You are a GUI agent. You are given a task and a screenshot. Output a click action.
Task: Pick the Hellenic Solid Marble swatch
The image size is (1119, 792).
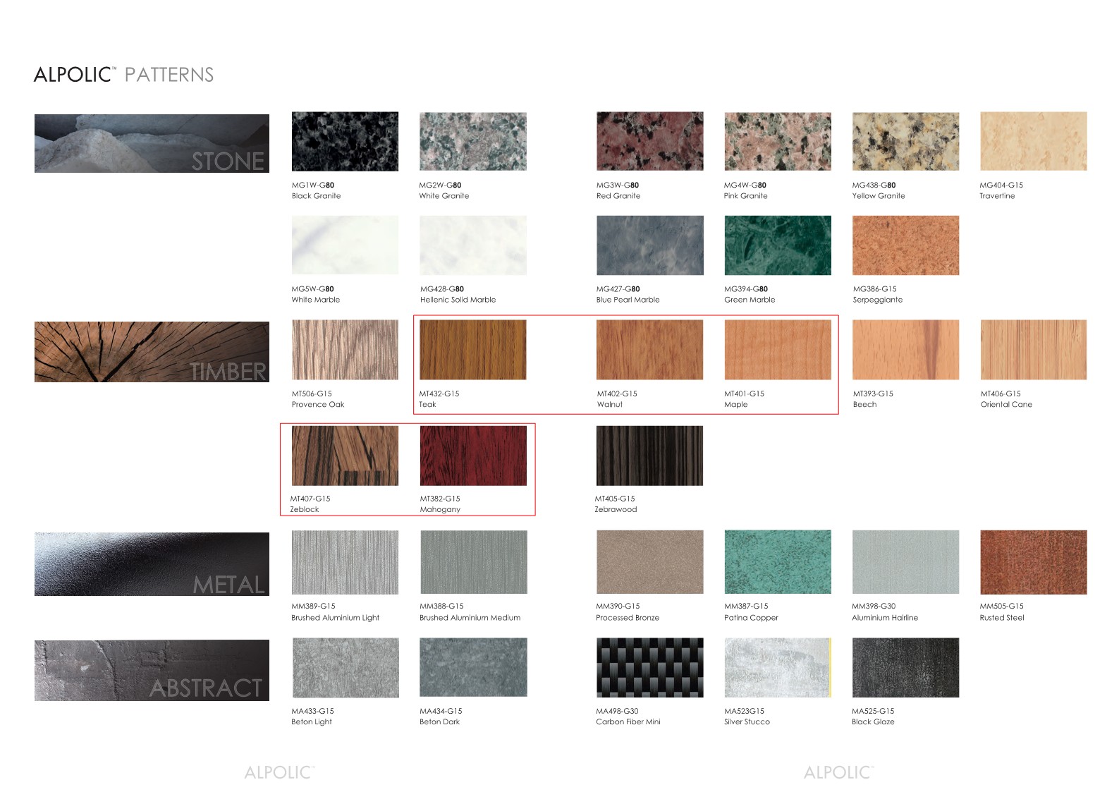(x=472, y=245)
